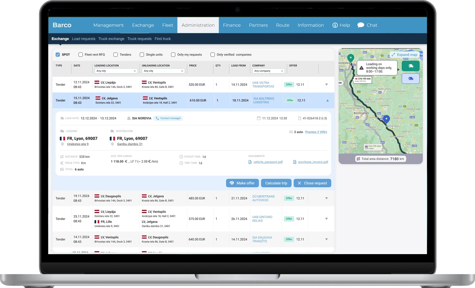Open the Uriekstes iela 9 address link
The width and height of the screenshot is (475, 288).
pyautogui.click(x=78, y=144)
